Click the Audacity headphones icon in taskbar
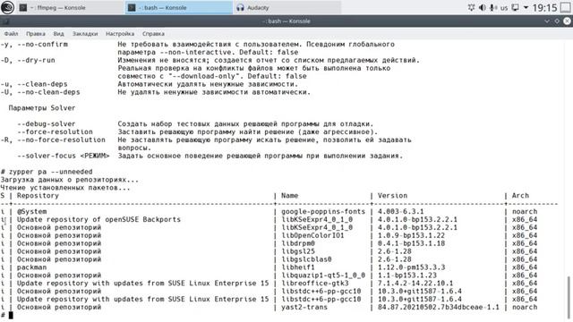The image size is (573, 322). (240, 8)
